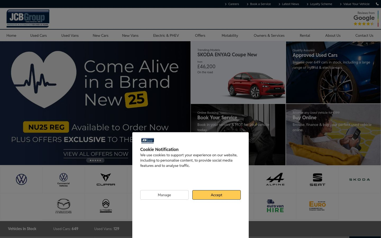The height and width of the screenshot is (238, 381).
Task: Select the Volkswagen brand logo
Action: coord(21,180)
